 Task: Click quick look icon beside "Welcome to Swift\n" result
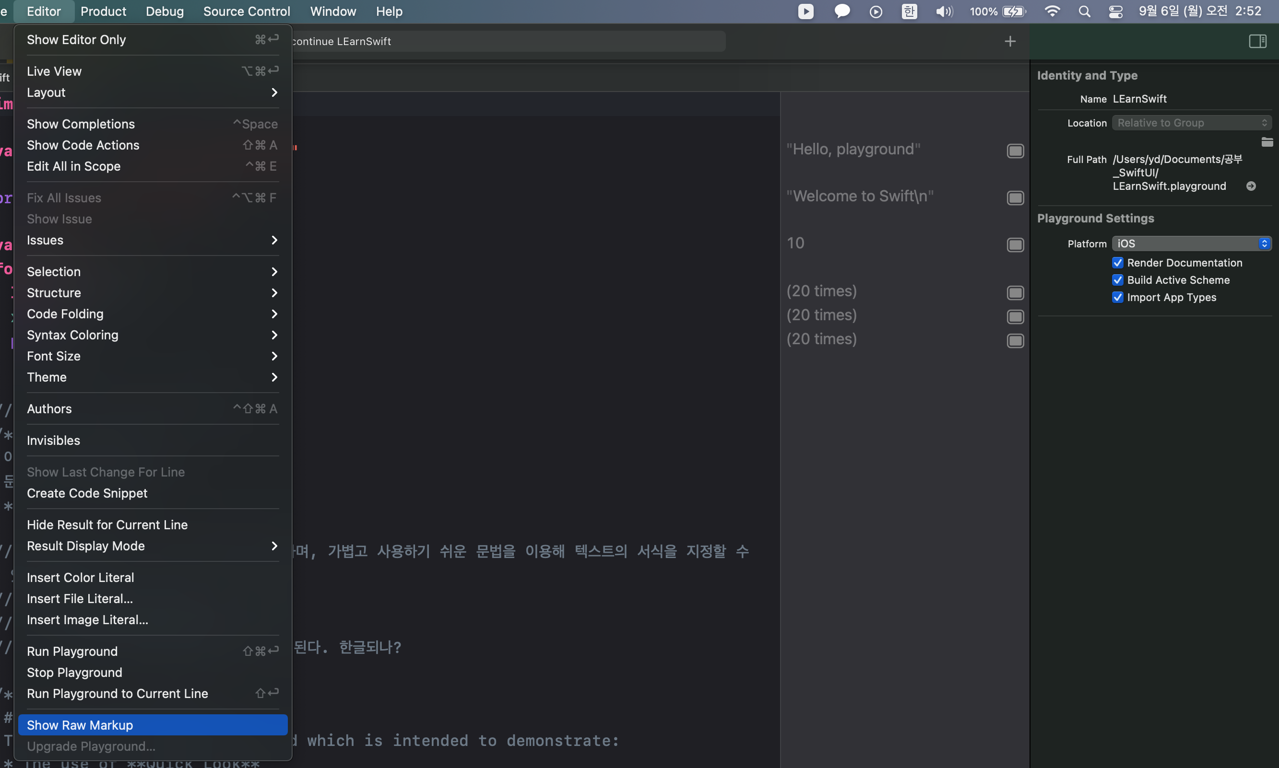(1015, 198)
